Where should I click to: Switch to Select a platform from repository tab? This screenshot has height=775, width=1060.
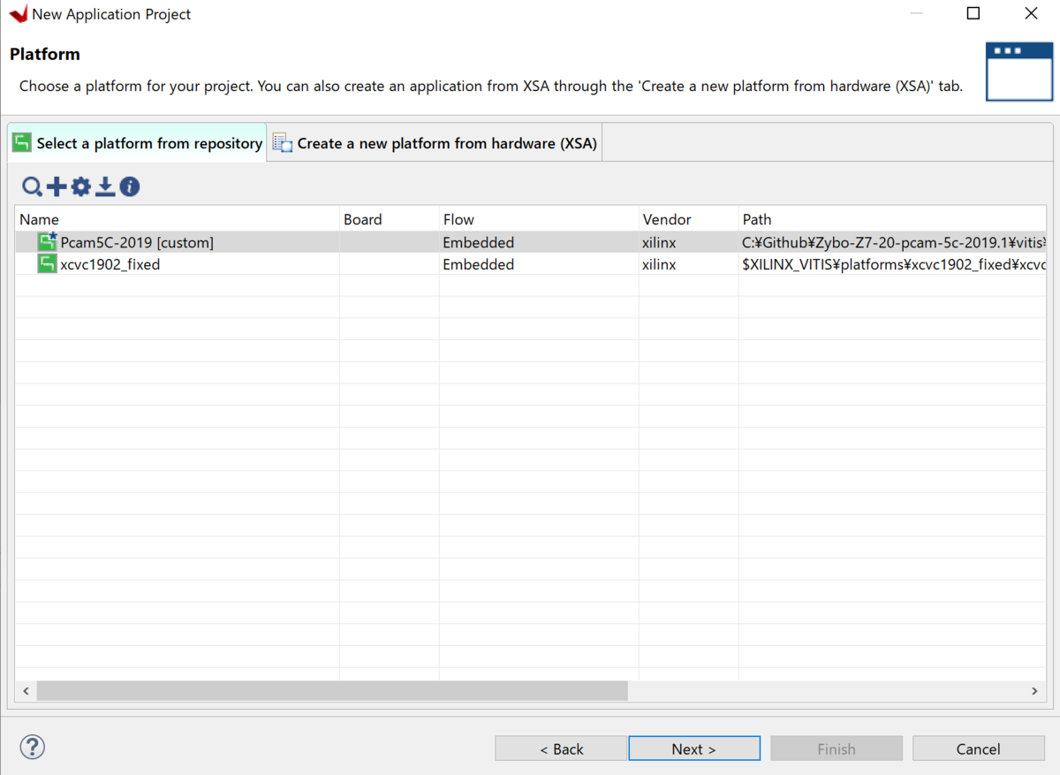click(138, 143)
